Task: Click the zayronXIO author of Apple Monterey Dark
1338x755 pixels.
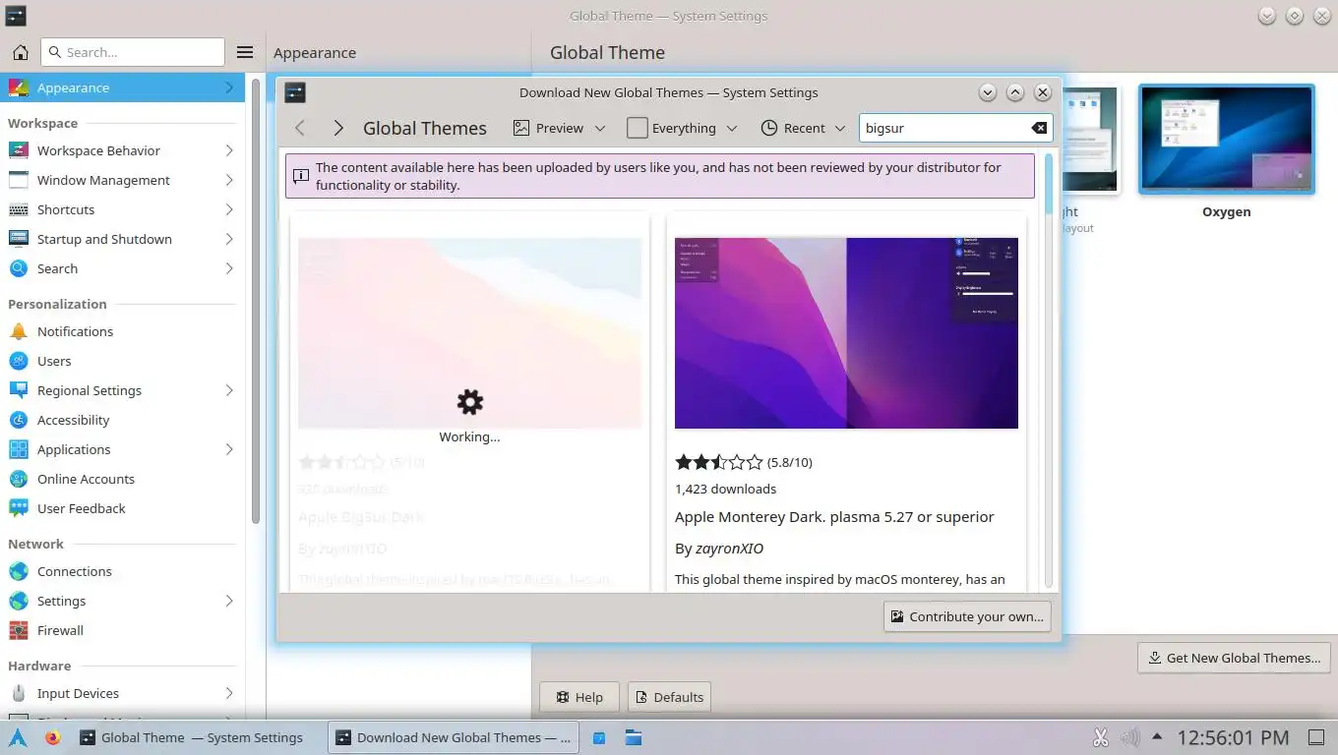Action: 729,549
